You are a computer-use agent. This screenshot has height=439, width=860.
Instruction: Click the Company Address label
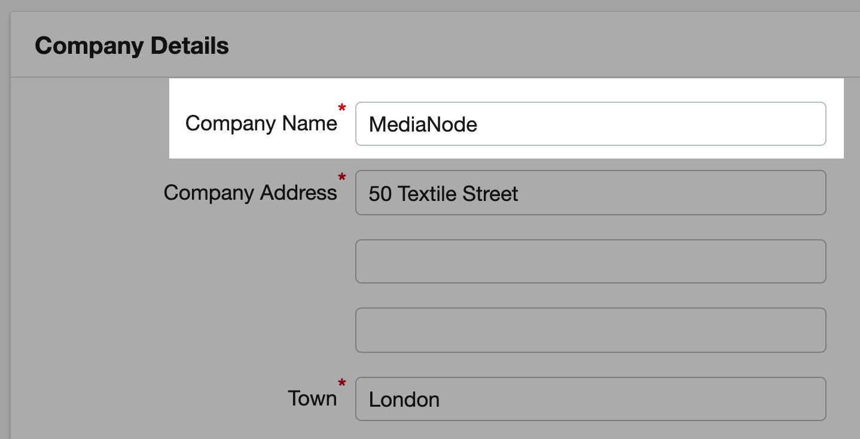250,193
